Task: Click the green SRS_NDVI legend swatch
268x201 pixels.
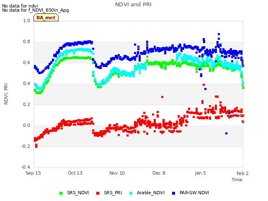Action: 61,193
